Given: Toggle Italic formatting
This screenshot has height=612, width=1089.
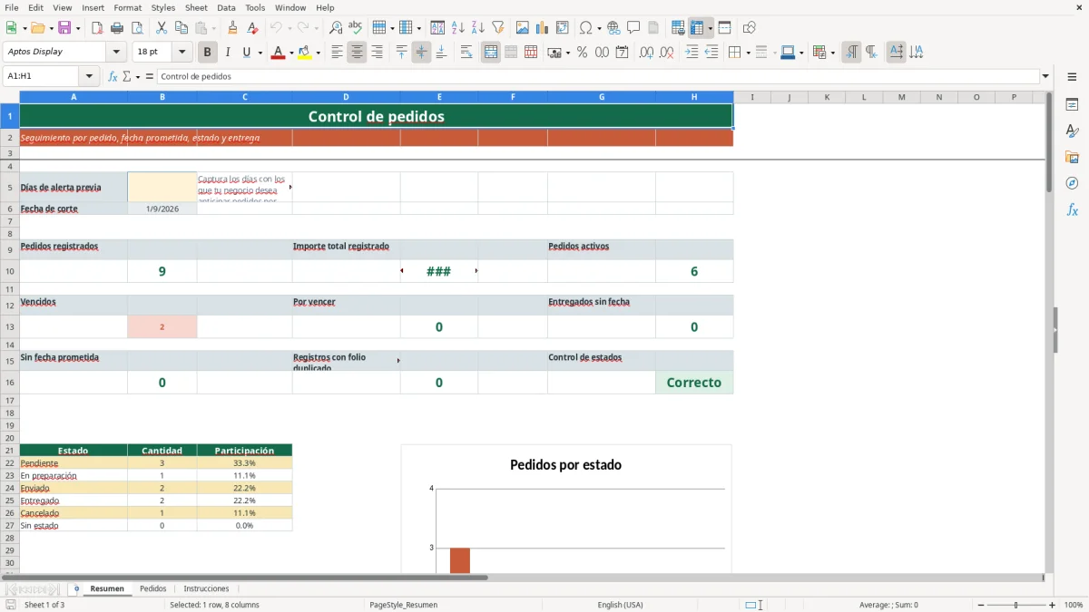Looking at the screenshot, I should click(x=228, y=53).
